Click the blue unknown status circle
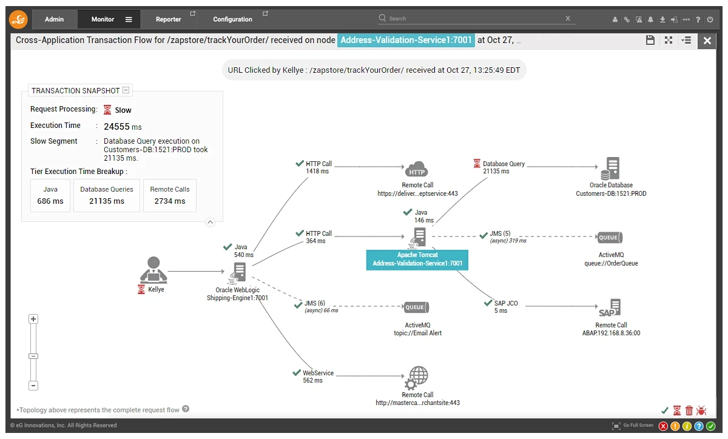Image resolution: width=728 pixels, height=439 pixels. pyautogui.click(x=699, y=426)
